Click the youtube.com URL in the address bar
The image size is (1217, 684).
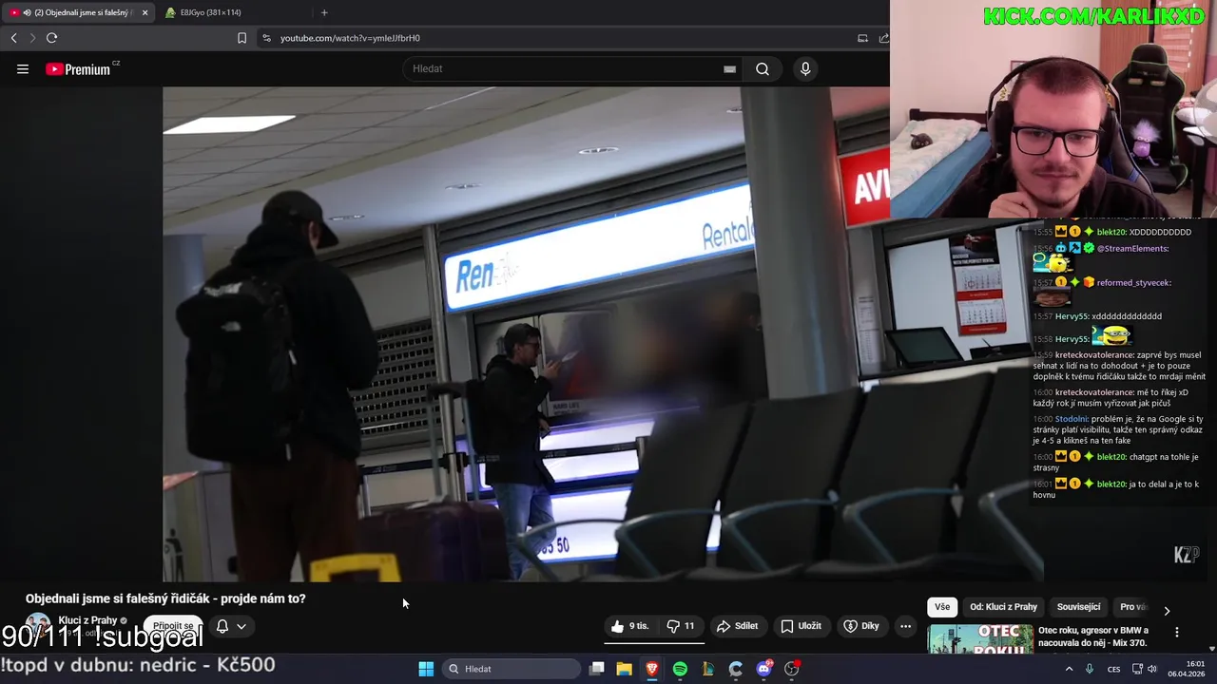350,38
